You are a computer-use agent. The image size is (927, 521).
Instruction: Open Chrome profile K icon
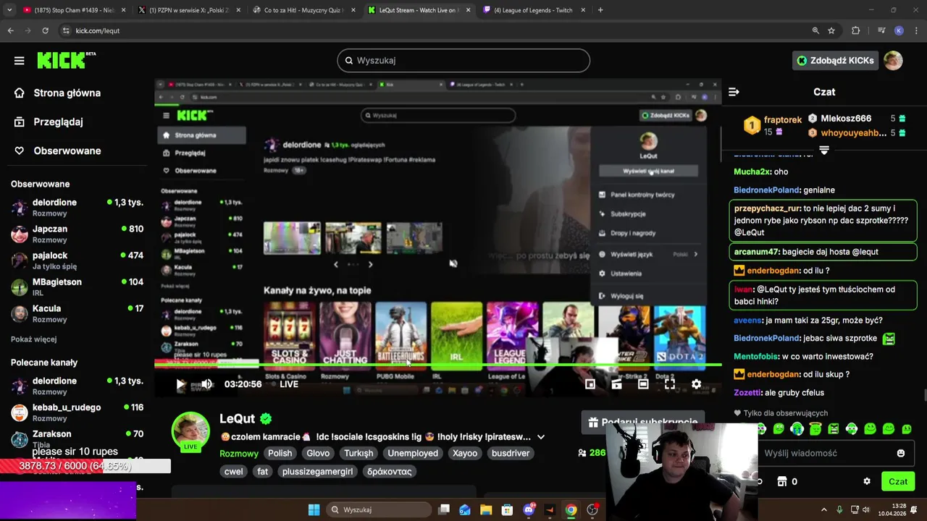coord(899,30)
